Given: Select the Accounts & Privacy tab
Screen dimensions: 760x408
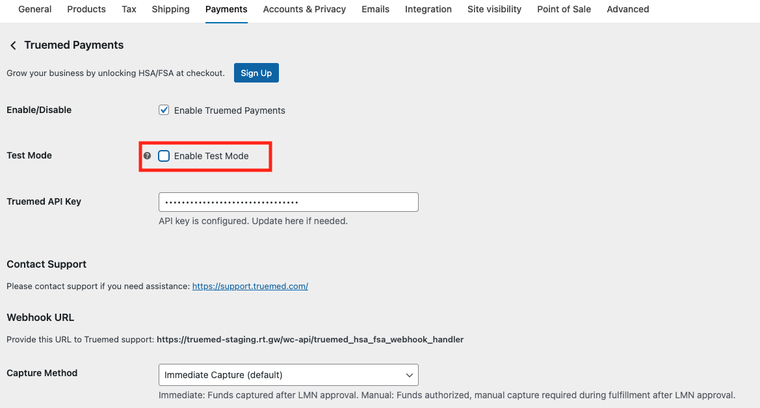Looking at the screenshot, I should 304,9.
